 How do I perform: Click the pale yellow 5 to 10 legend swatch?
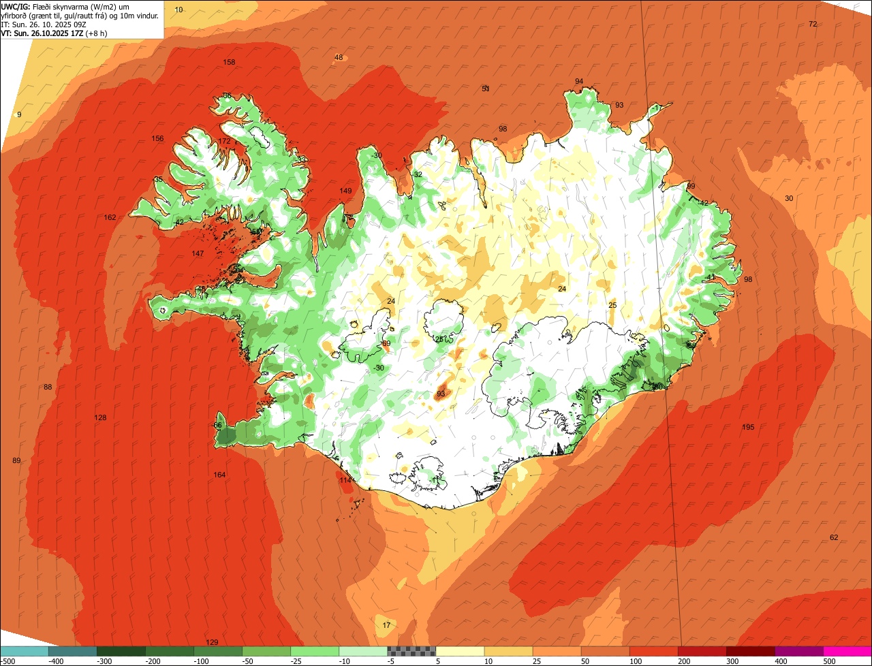[x=460, y=651]
